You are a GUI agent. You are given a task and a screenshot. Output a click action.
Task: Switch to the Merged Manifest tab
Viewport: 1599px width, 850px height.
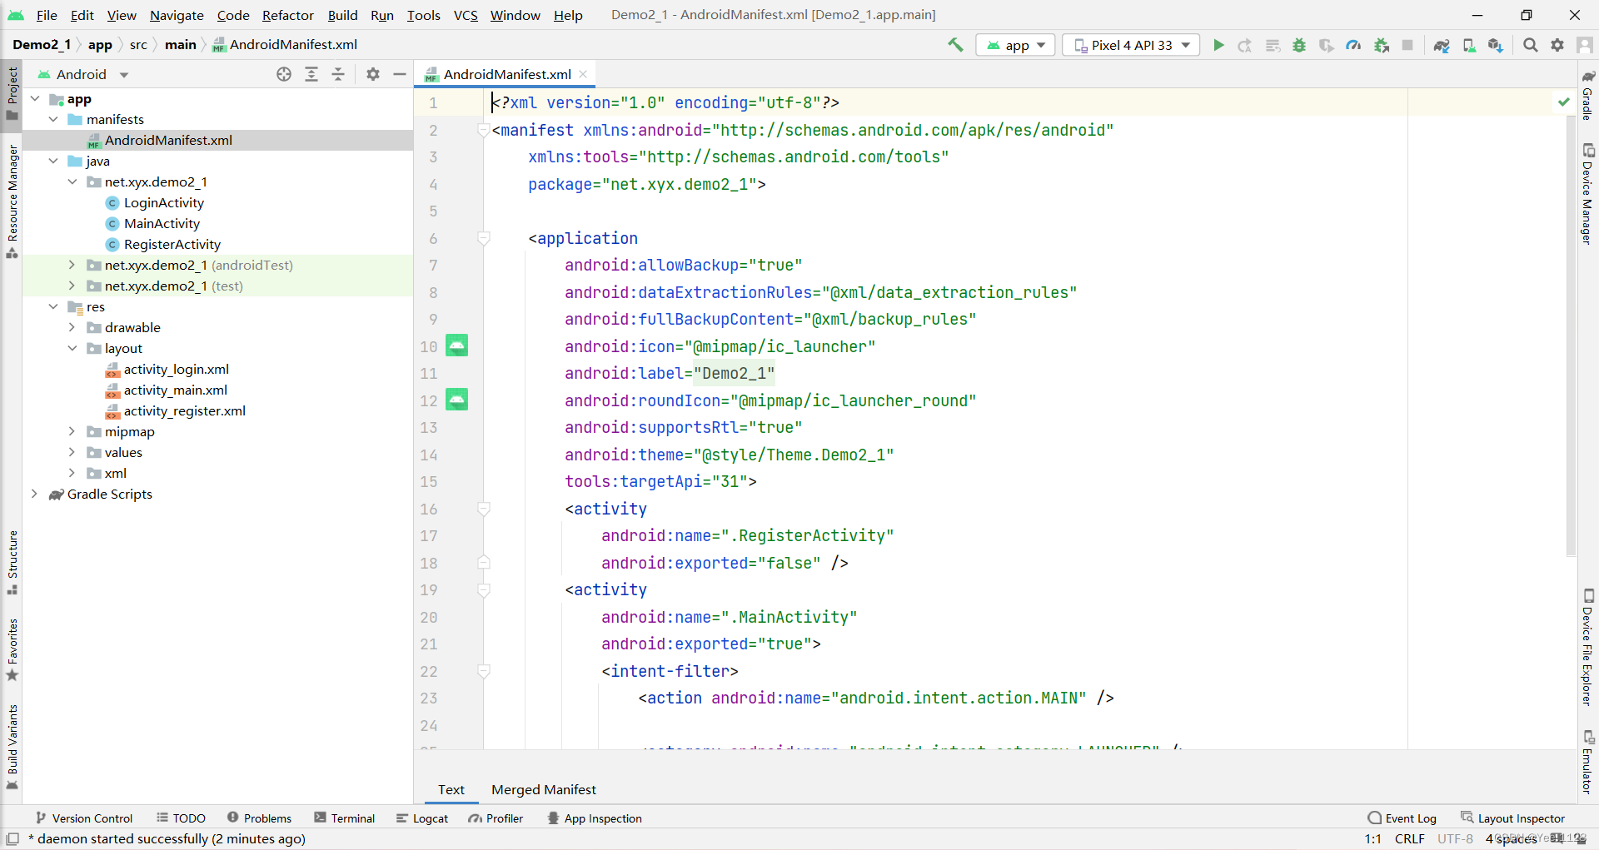544,789
